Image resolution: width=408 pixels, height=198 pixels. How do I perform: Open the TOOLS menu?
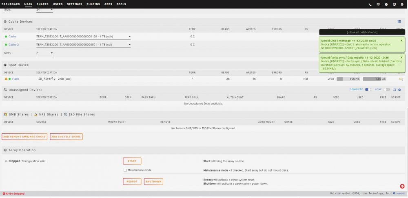(121, 4)
